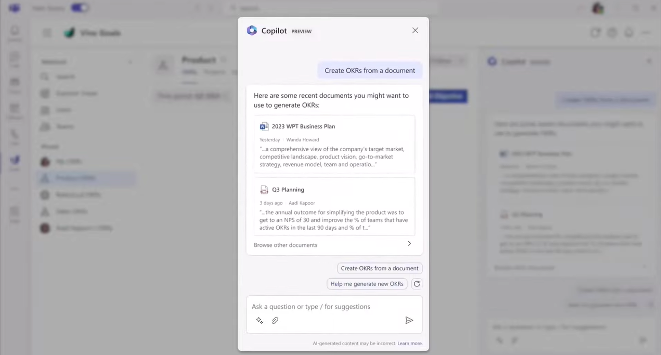The width and height of the screenshot is (661, 355).
Task: Open the sparkle prompt suggestions icon
Action: pyautogui.click(x=260, y=321)
